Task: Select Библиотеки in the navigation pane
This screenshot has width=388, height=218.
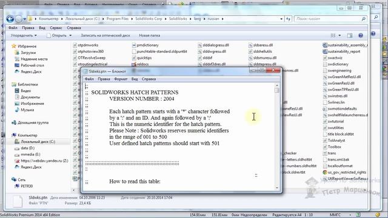Action: [x=25, y=85]
